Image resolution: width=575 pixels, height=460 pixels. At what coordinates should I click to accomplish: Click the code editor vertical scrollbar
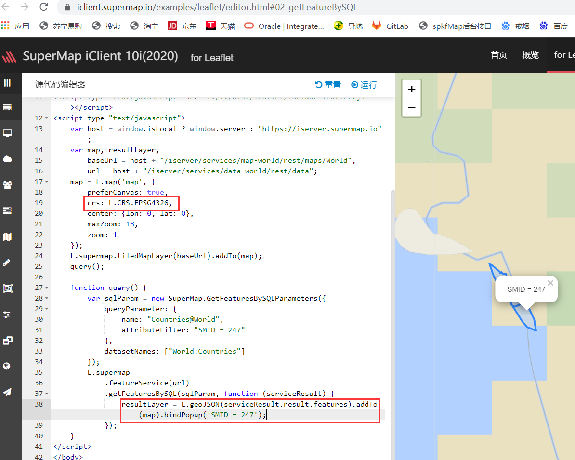(x=393, y=325)
